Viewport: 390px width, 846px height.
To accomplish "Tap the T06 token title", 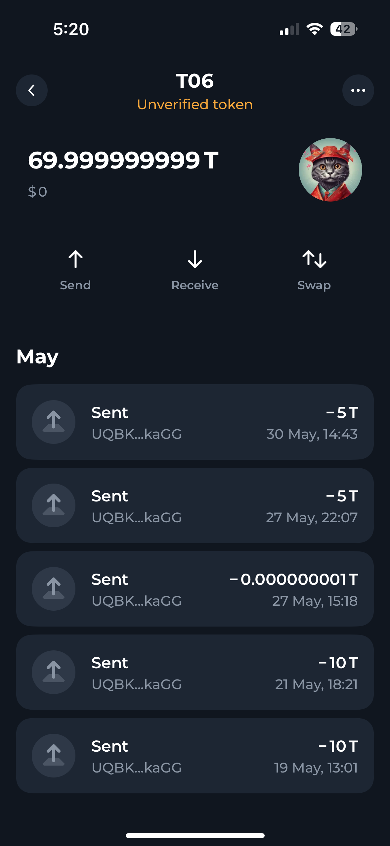I will (x=195, y=81).
